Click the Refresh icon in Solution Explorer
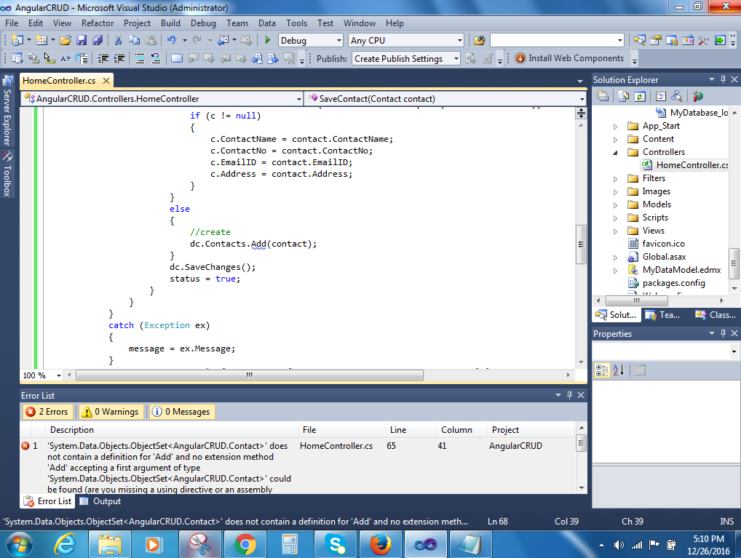741x558 pixels. (x=640, y=96)
